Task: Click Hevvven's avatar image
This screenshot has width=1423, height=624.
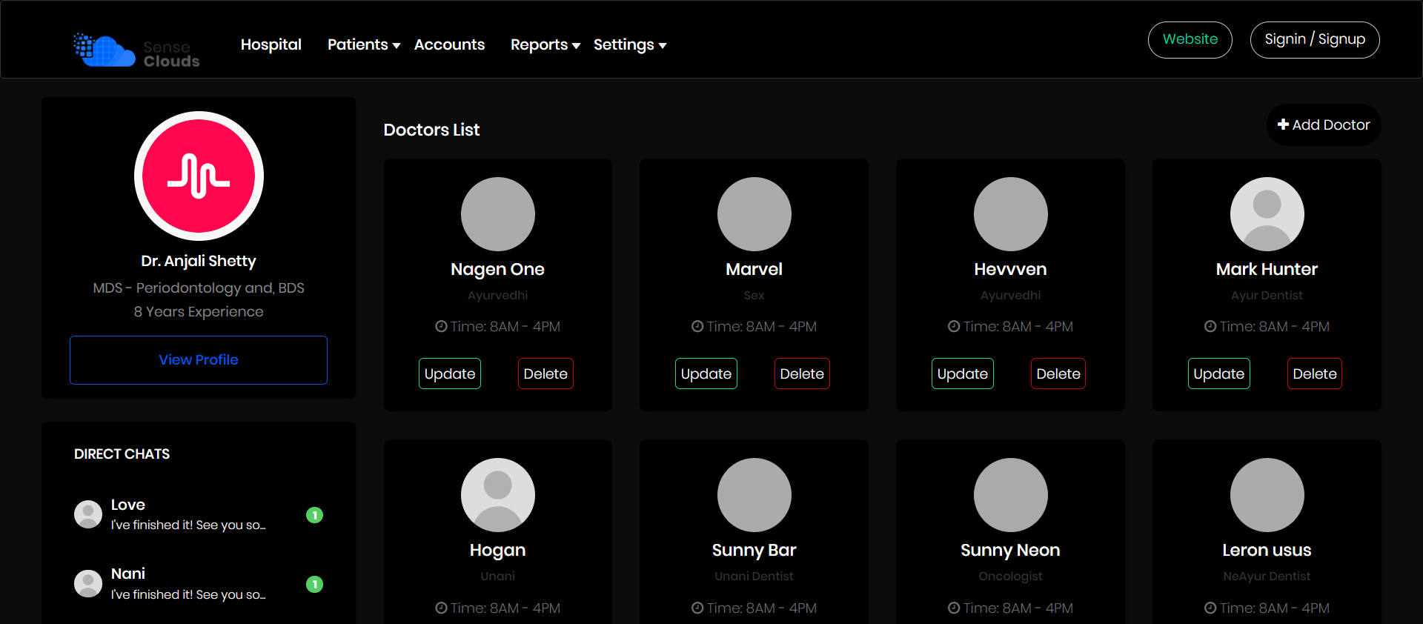Action: click(x=1011, y=214)
